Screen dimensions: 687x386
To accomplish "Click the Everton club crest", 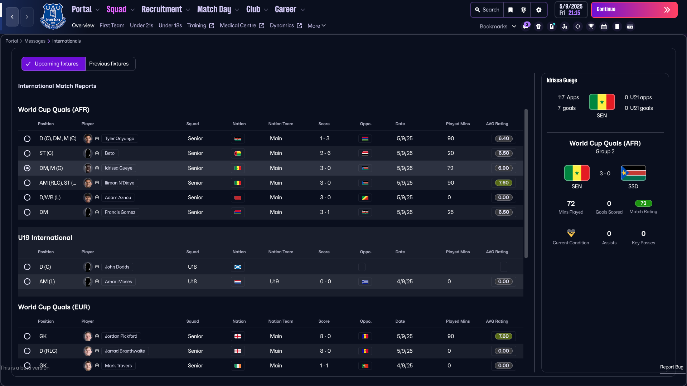I will [x=53, y=16].
